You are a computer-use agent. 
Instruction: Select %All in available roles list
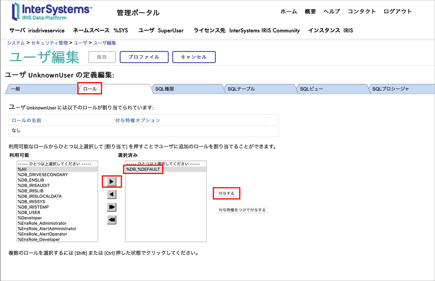click(x=57, y=169)
